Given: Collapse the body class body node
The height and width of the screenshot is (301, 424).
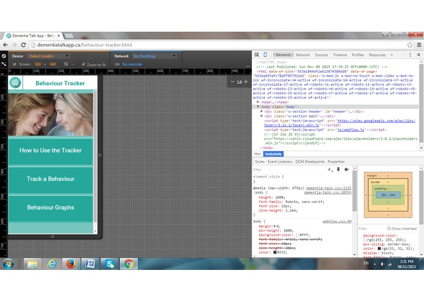Looking at the screenshot, I should (x=258, y=107).
